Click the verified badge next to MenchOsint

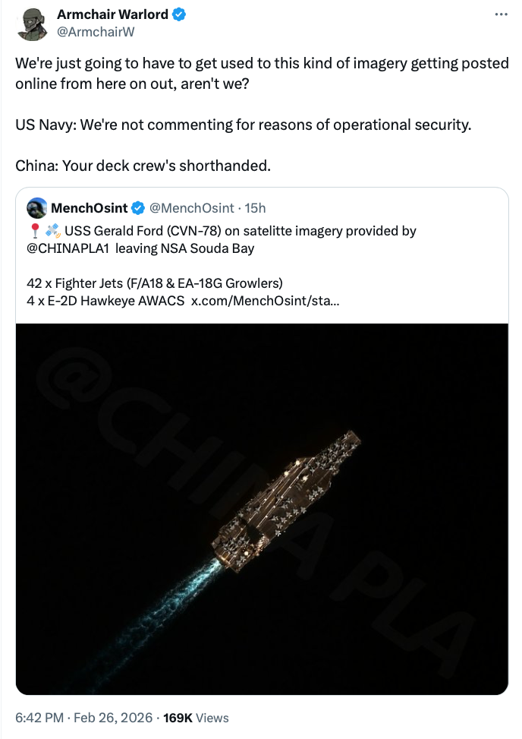pos(139,207)
